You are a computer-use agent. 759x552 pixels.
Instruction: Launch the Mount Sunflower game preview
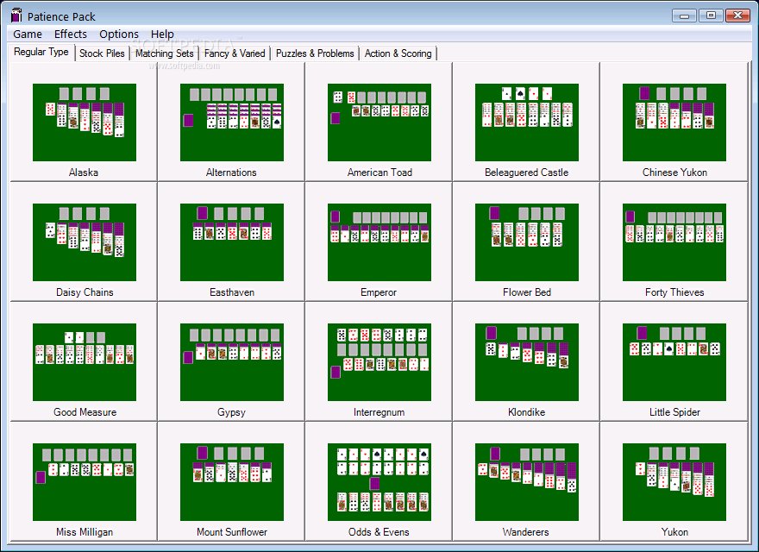pos(232,482)
